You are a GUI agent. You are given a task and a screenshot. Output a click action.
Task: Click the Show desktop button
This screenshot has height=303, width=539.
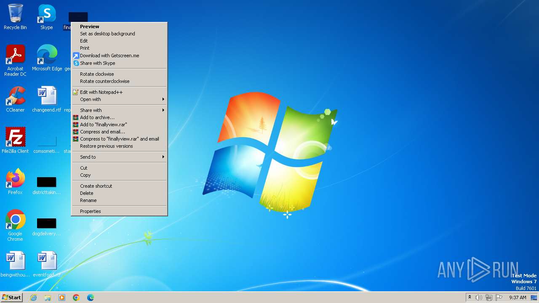point(534,298)
